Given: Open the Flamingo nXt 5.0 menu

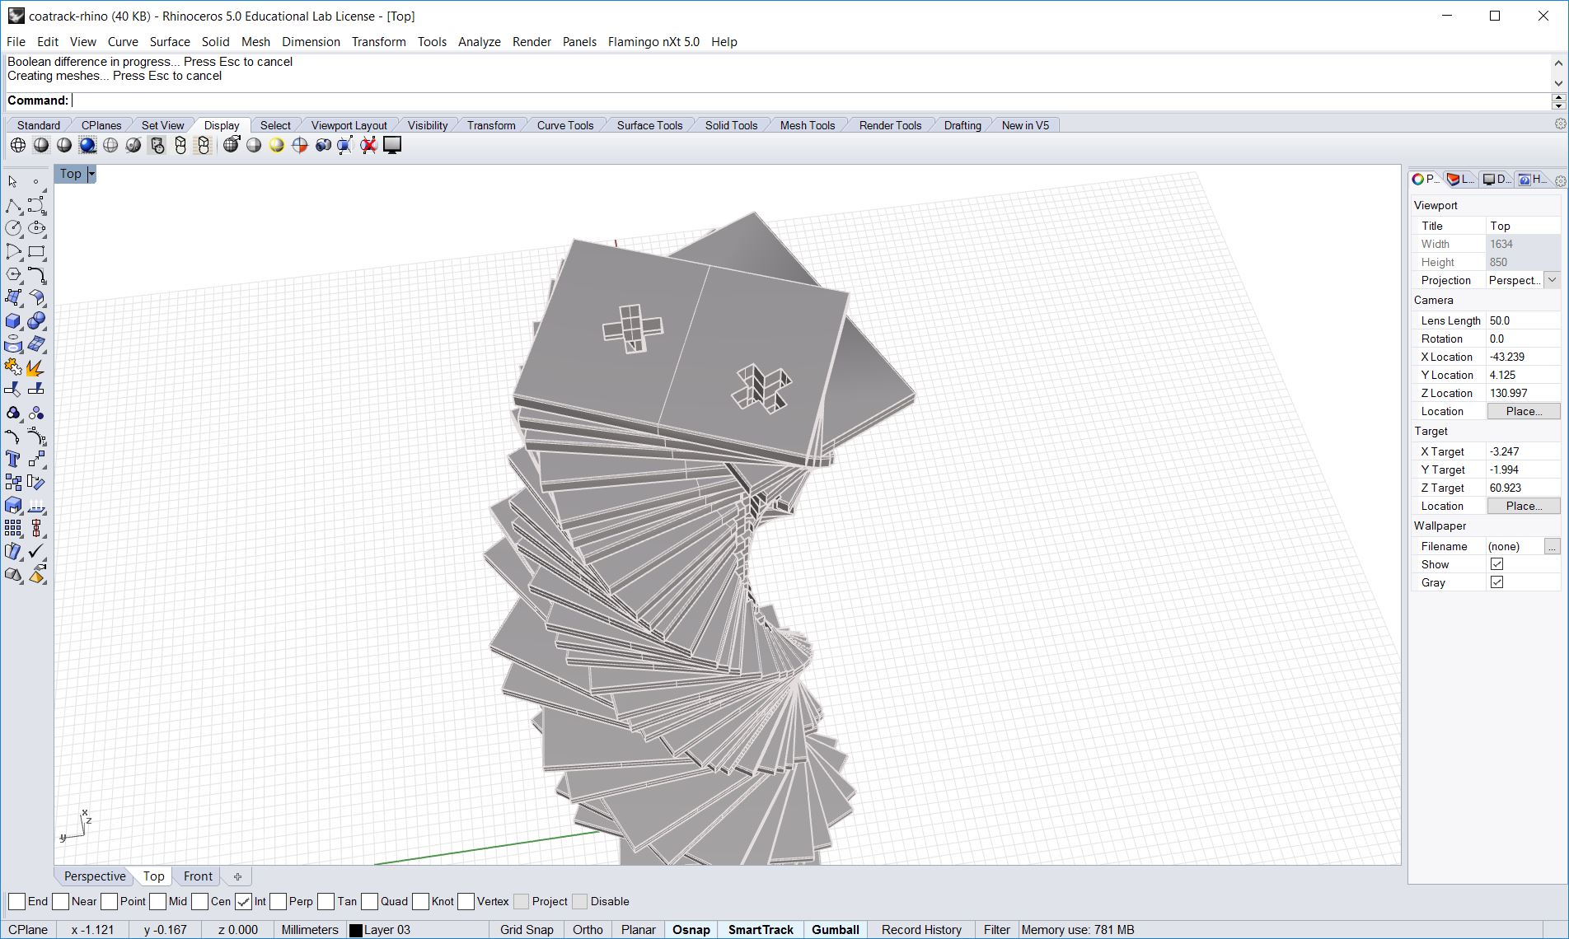Looking at the screenshot, I should 653,42.
